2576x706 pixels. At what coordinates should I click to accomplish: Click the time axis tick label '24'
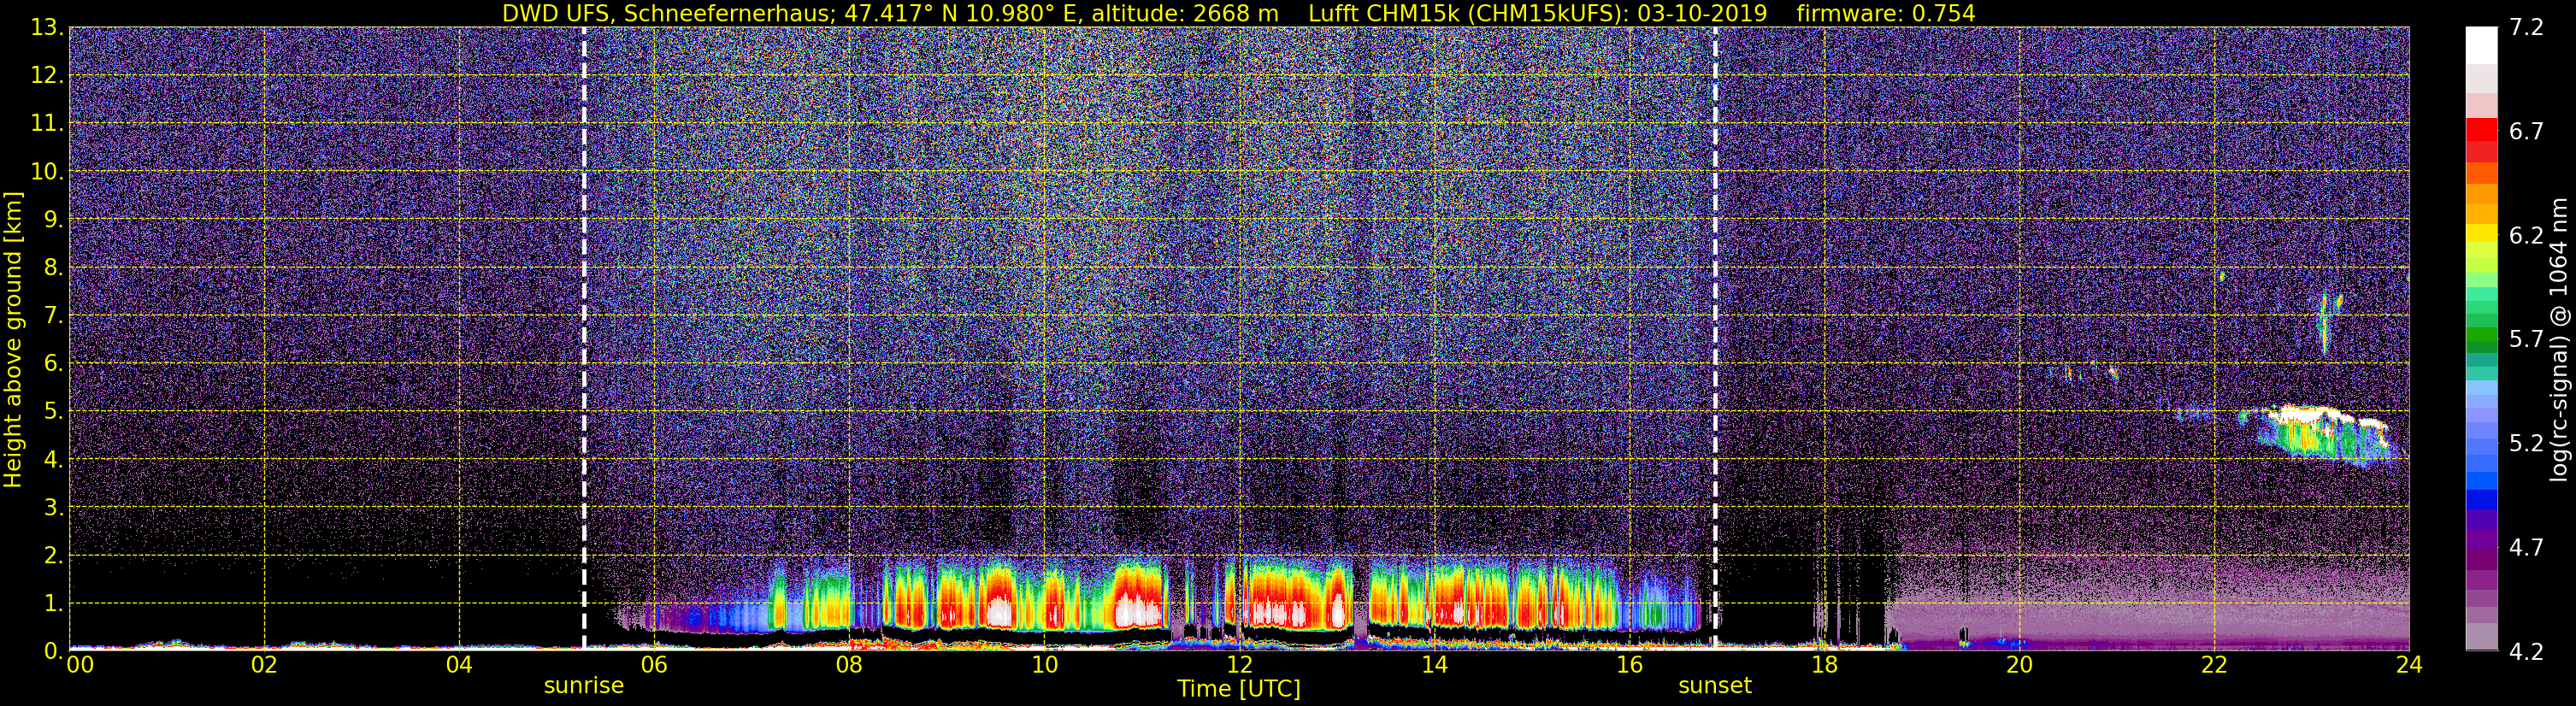point(2409,665)
